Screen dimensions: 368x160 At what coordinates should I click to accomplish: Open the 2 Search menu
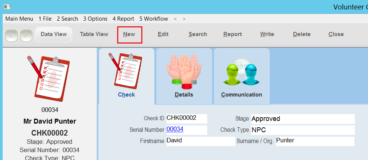(67, 19)
